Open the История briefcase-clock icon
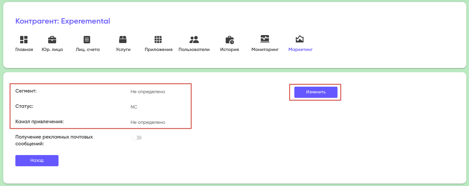Image resolution: width=469 pixels, height=186 pixels. 229,39
